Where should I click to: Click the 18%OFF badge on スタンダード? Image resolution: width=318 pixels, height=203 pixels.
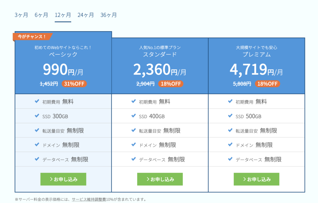[171, 84]
